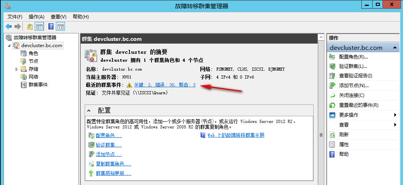
Task: Collapse the devcluster.bc.com actions header
Action: 394,48
